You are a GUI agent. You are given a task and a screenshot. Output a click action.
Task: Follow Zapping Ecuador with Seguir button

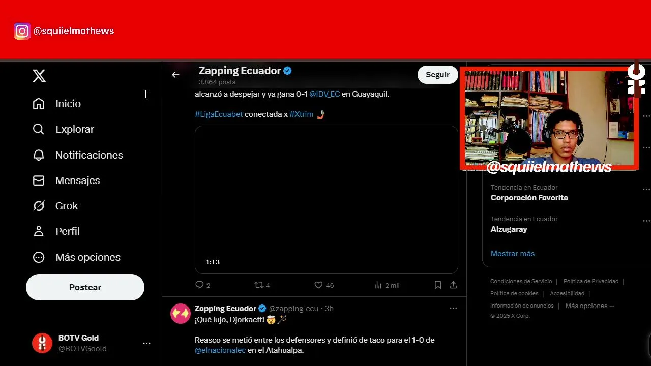437,75
